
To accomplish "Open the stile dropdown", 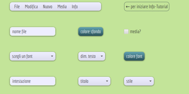I will pyautogui.click(x=139, y=81).
